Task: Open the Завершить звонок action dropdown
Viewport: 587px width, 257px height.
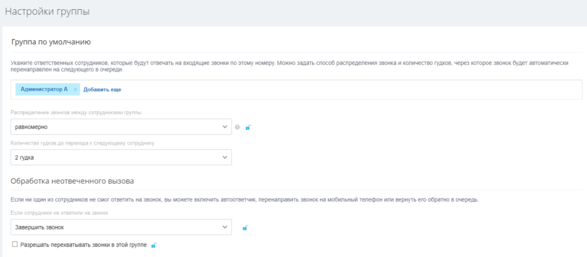Action: pos(115,228)
